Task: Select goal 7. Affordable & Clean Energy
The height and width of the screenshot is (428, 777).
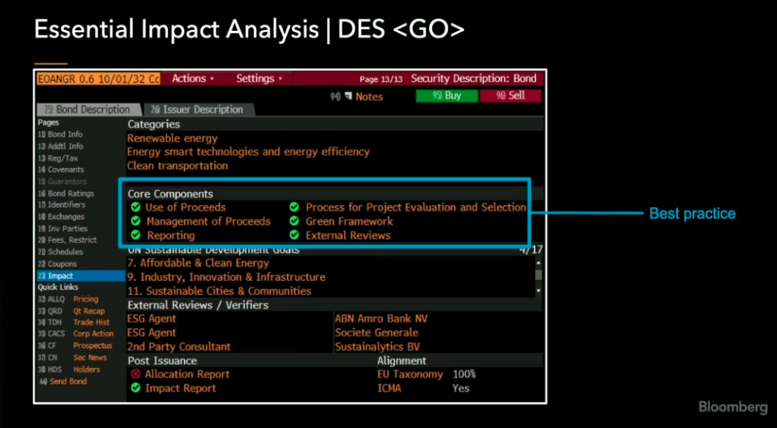Action: [198, 263]
